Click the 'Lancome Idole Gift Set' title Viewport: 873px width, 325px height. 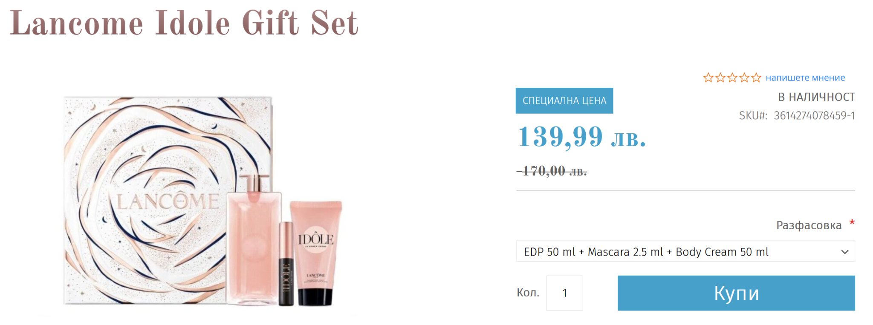(184, 23)
